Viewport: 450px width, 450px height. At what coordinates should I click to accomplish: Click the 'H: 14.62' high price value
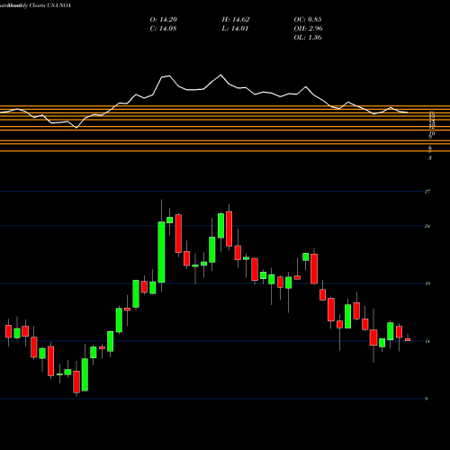click(x=236, y=20)
